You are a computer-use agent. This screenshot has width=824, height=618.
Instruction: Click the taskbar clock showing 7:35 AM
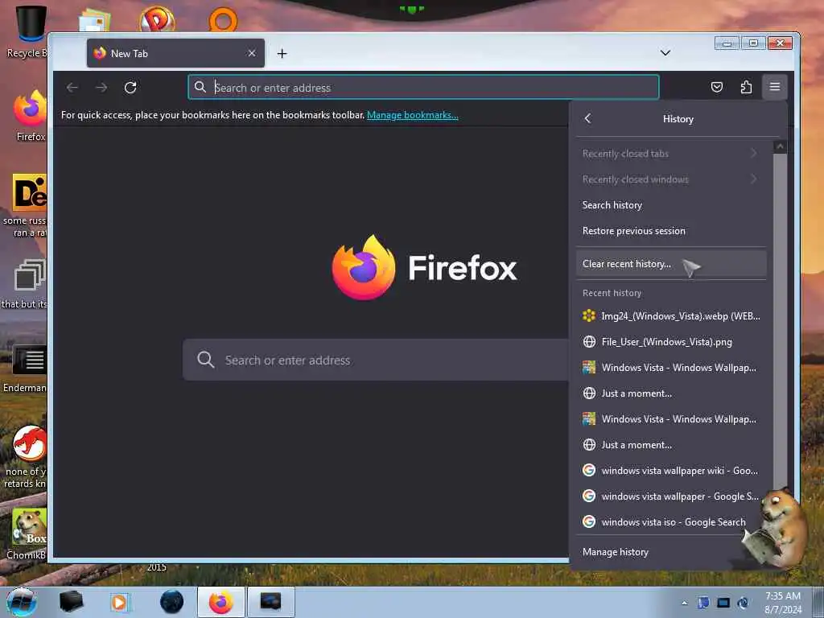(x=783, y=603)
